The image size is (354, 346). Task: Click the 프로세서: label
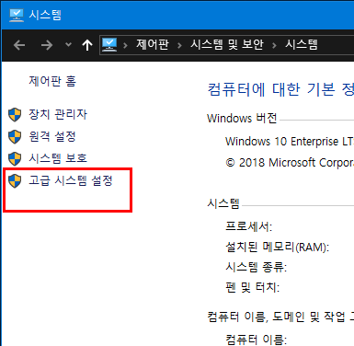pos(248,226)
